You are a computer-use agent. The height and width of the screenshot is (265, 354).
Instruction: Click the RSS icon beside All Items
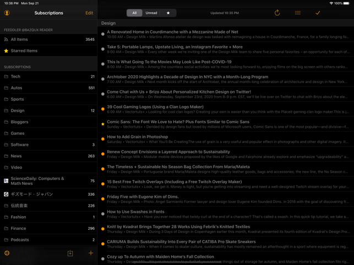click(x=6, y=40)
